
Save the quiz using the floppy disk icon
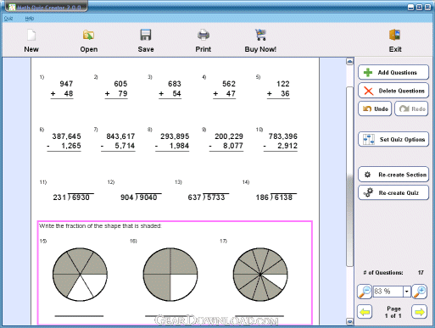pyautogui.click(x=146, y=35)
